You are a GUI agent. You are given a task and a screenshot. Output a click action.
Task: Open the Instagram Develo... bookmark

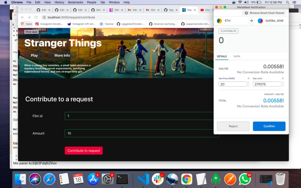pyautogui.click(x=49, y=24)
